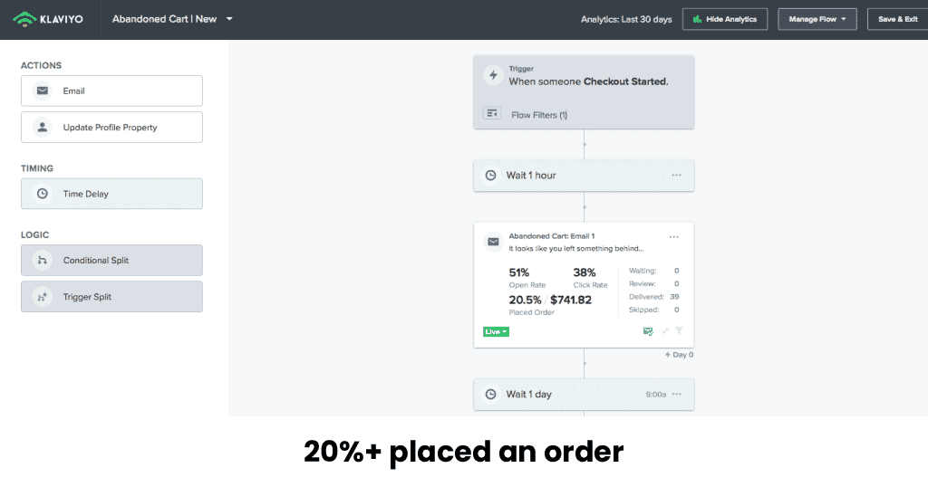This screenshot has width=928, height=487.
Task: Select the Update Profile Property person icon
Action: coord(43,127)
